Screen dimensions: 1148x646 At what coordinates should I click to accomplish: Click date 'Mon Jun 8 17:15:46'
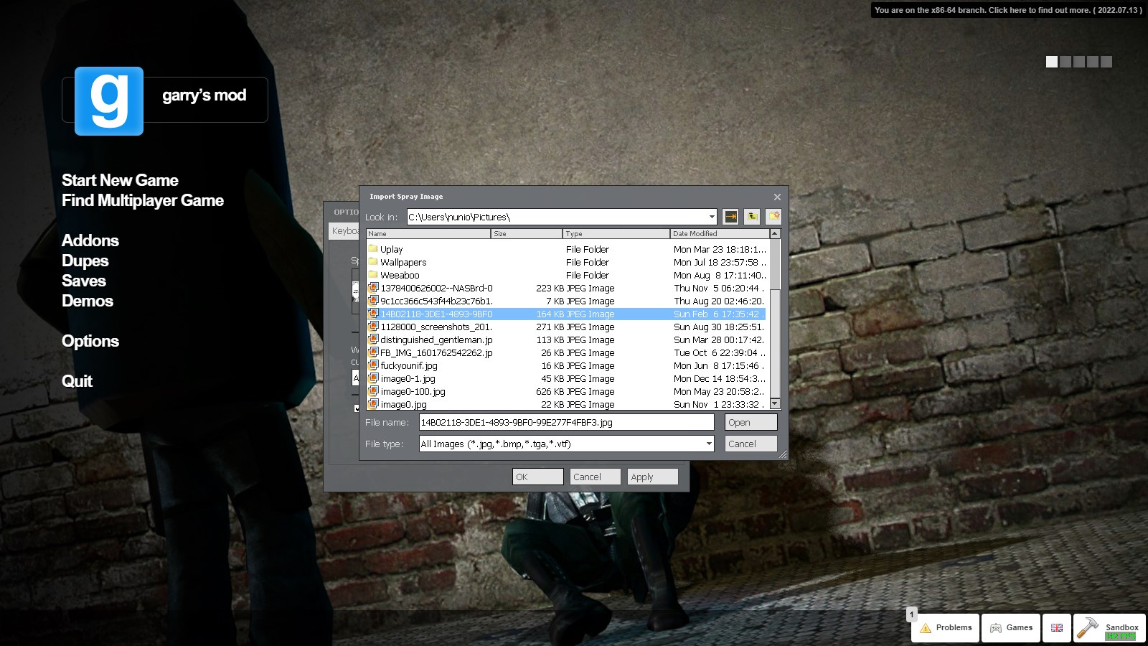(718, 365)
